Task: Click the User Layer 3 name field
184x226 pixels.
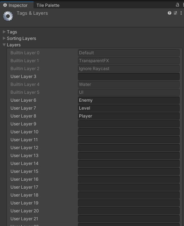Action: 129,77
